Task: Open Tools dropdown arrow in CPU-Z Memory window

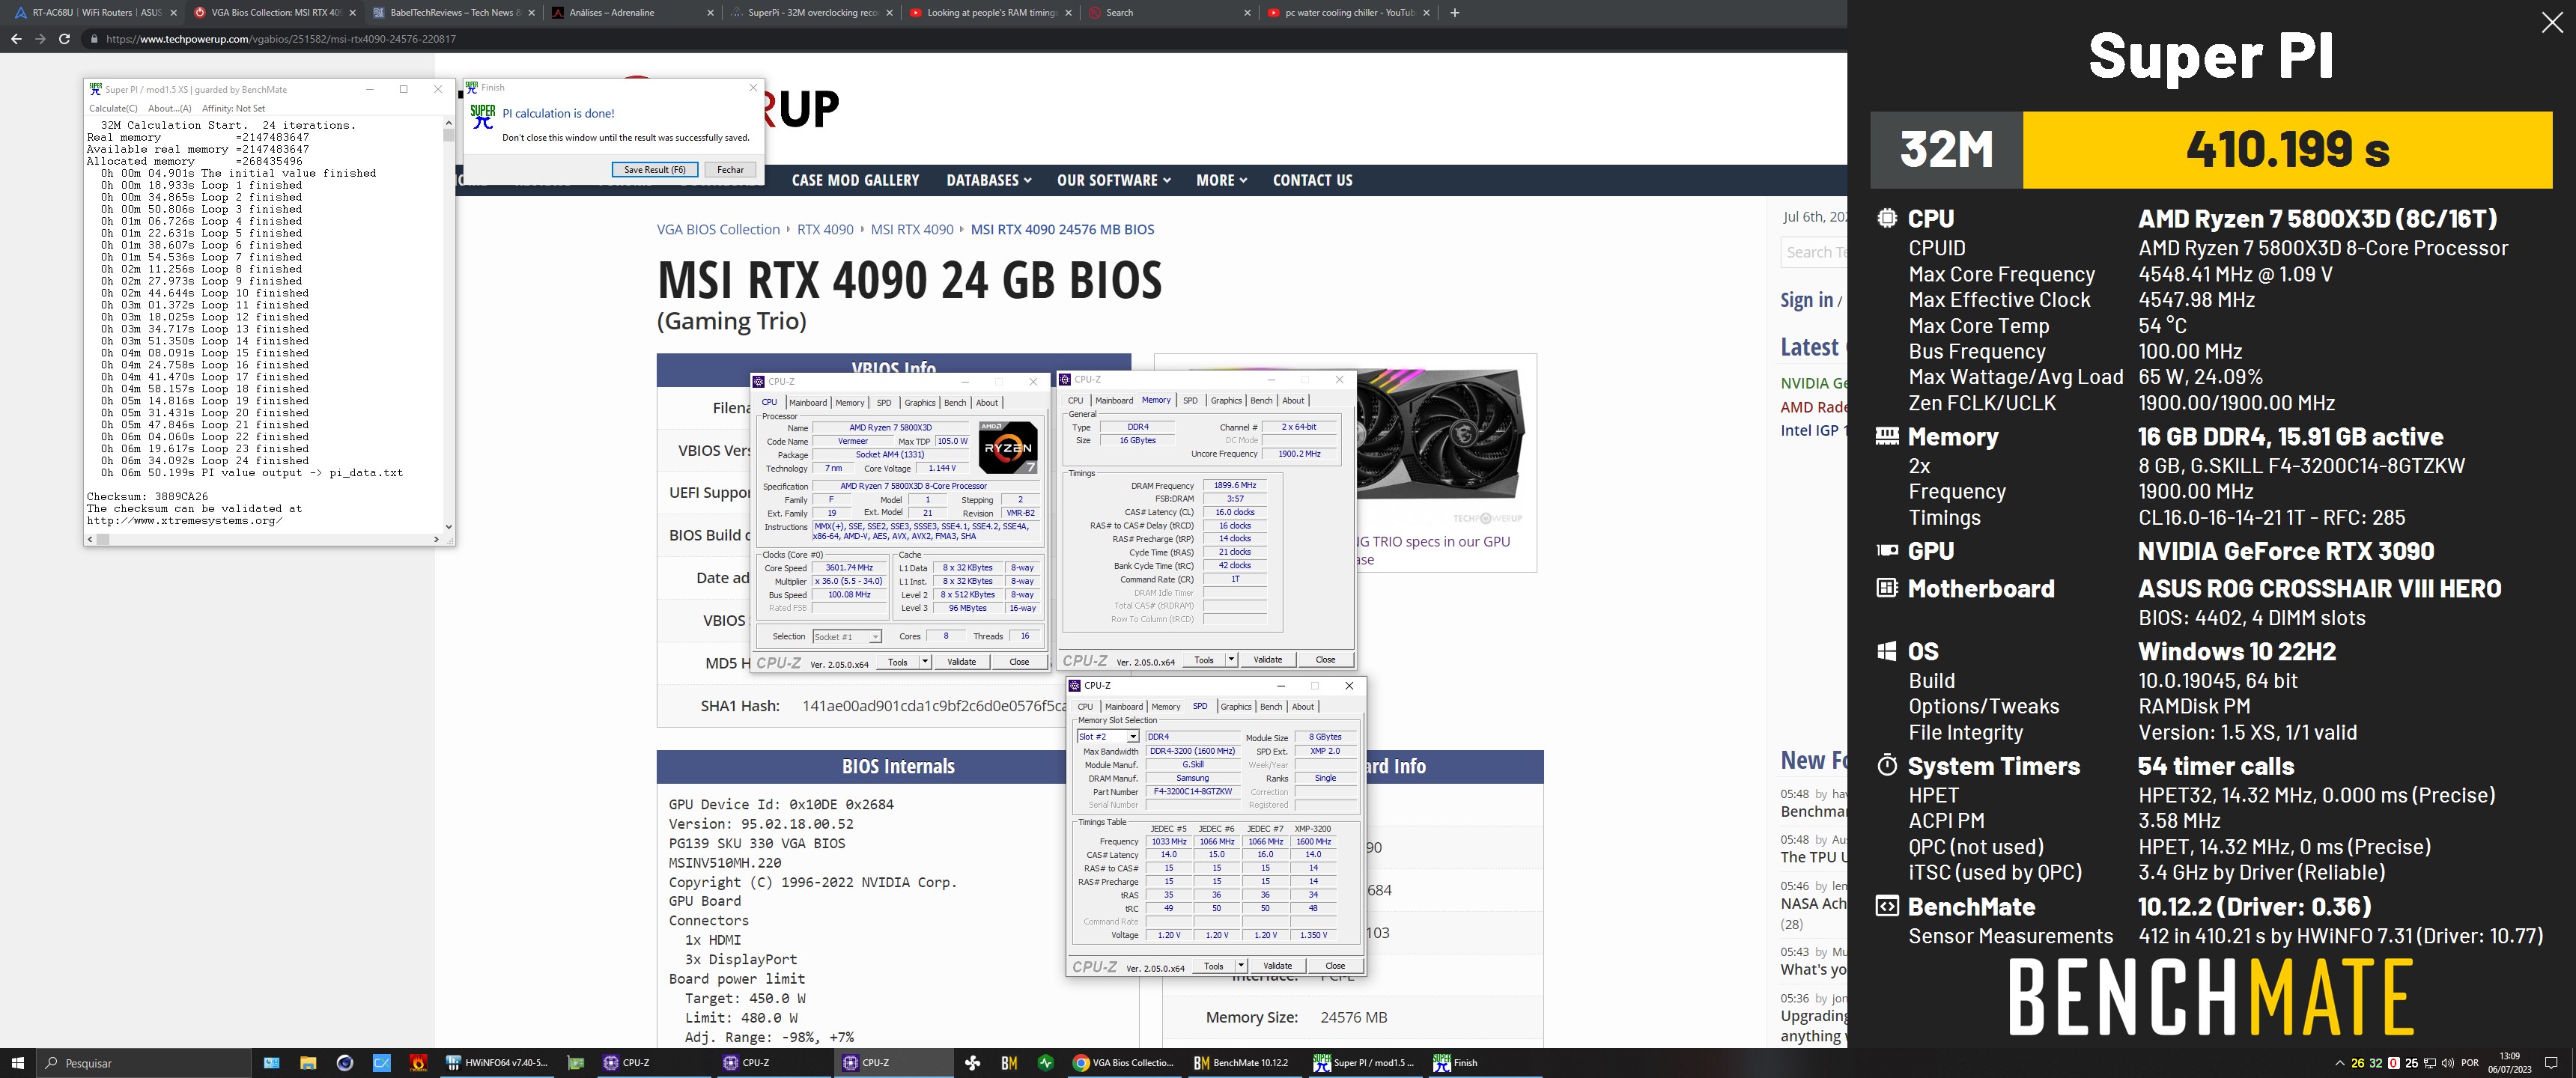Action: 1231,660
